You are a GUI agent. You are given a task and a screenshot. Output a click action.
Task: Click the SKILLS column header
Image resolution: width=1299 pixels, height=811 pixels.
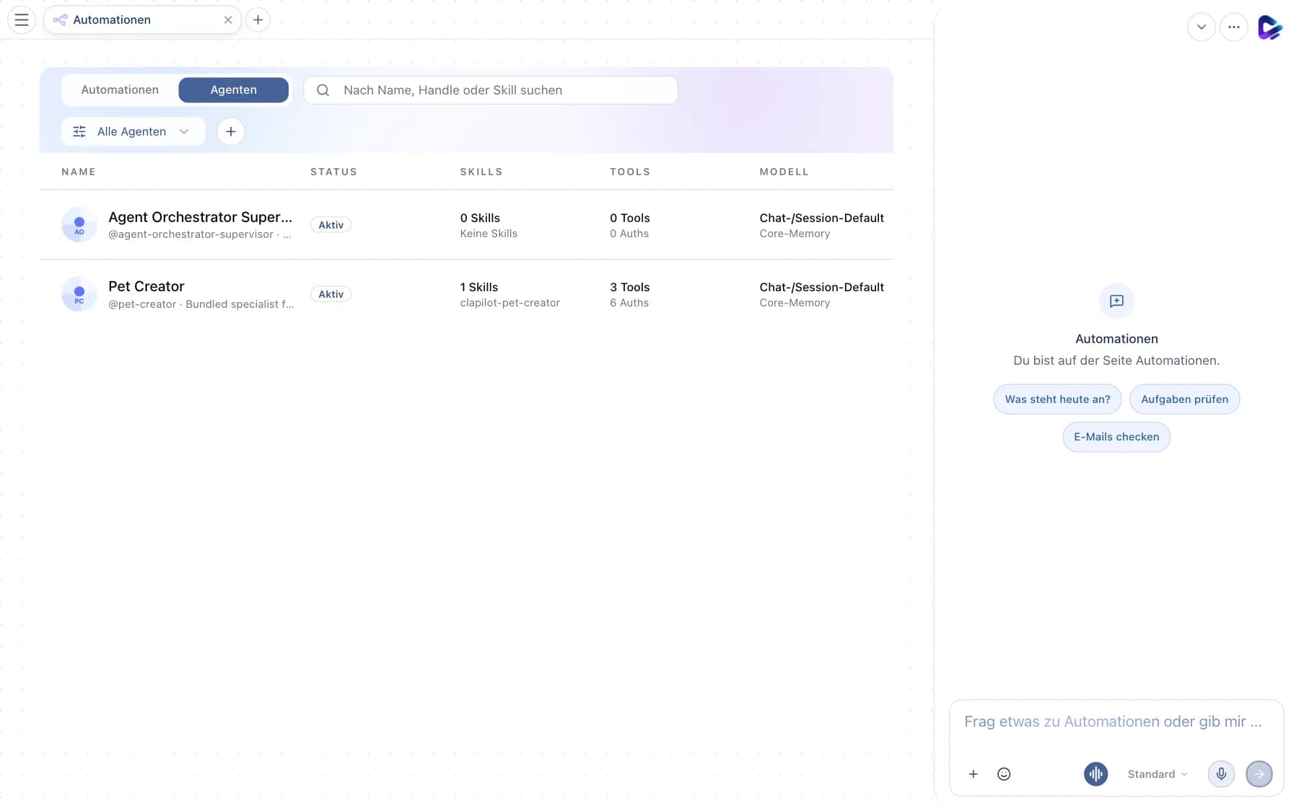coord(481,172)
